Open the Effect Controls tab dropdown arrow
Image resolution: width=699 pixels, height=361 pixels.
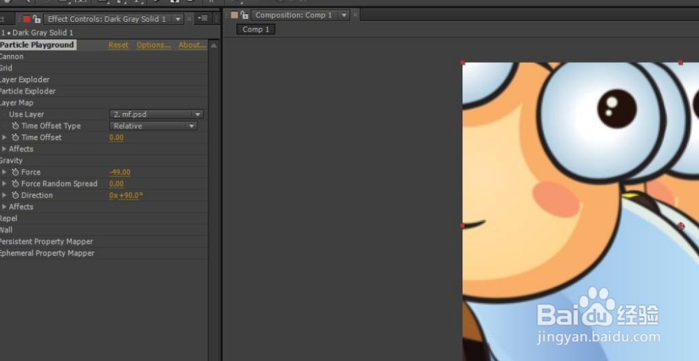(x=178, y=19)
